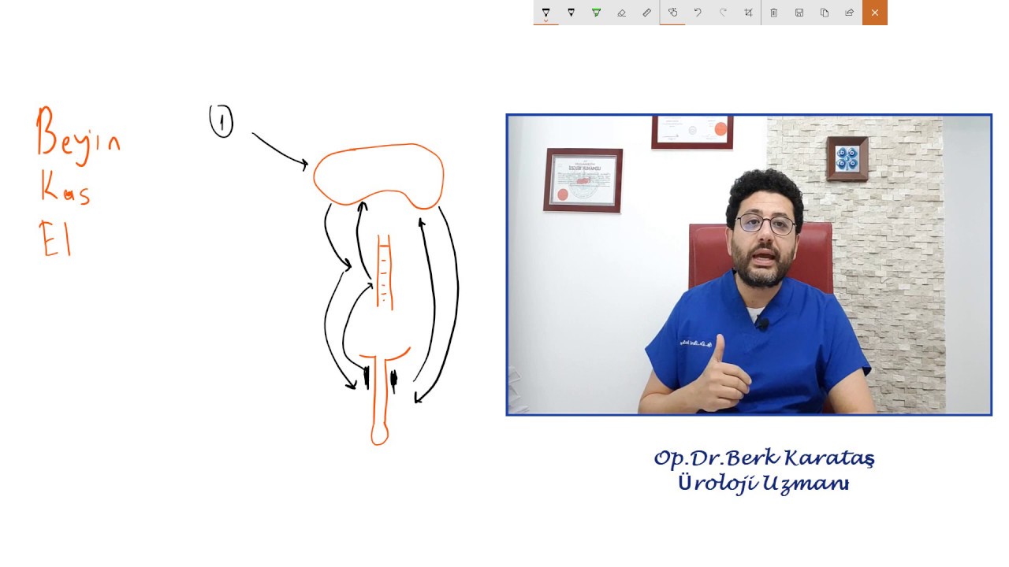Click the handwritten word "El"
Viewport: 1009px width, 567px height.
[x=56, y=239]
